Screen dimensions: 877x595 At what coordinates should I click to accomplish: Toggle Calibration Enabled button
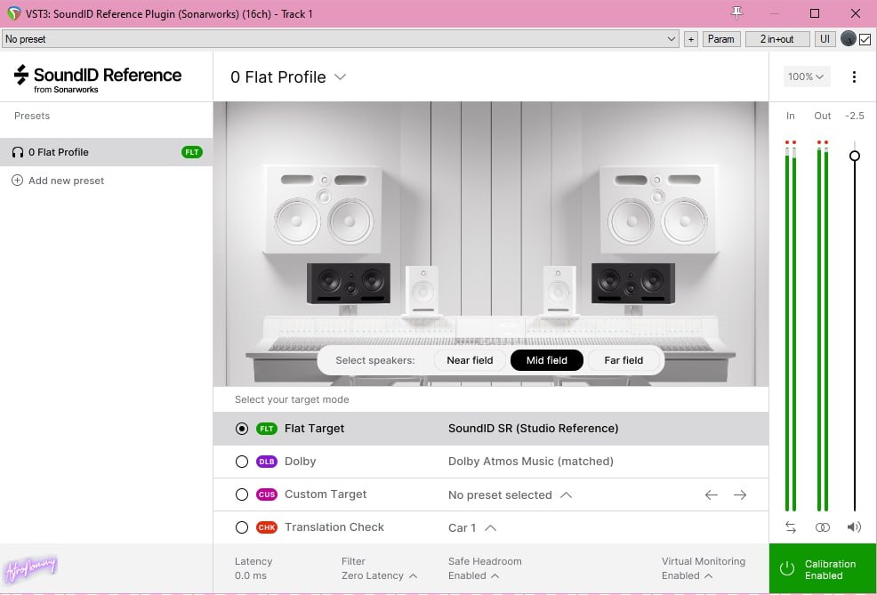pyautogui.click(x=823, y=568)
